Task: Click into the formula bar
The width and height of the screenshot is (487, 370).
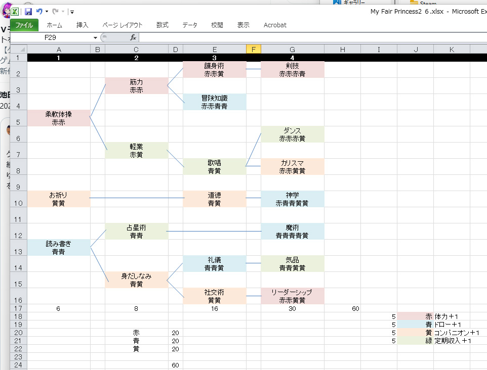Action: pyautogui.click(x=313, y=37)
